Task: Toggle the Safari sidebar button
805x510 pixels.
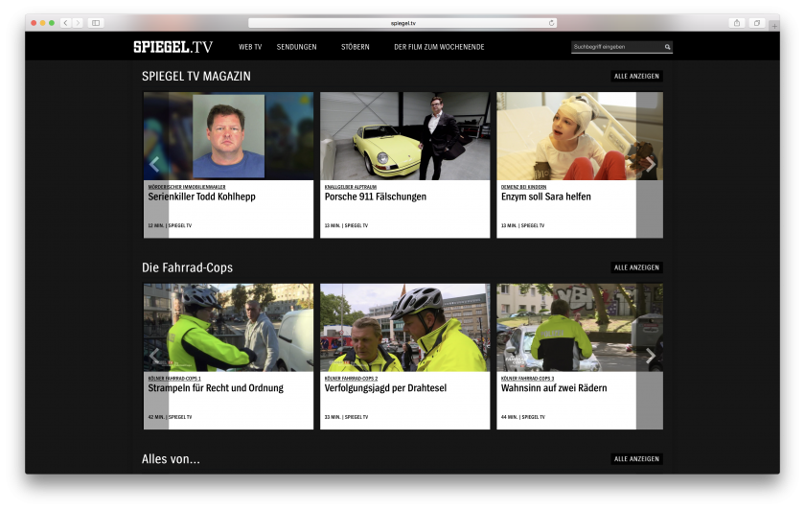Action: click(x=96, y=23)
